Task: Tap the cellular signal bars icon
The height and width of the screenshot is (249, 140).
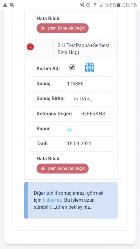Action: (101, 5)
